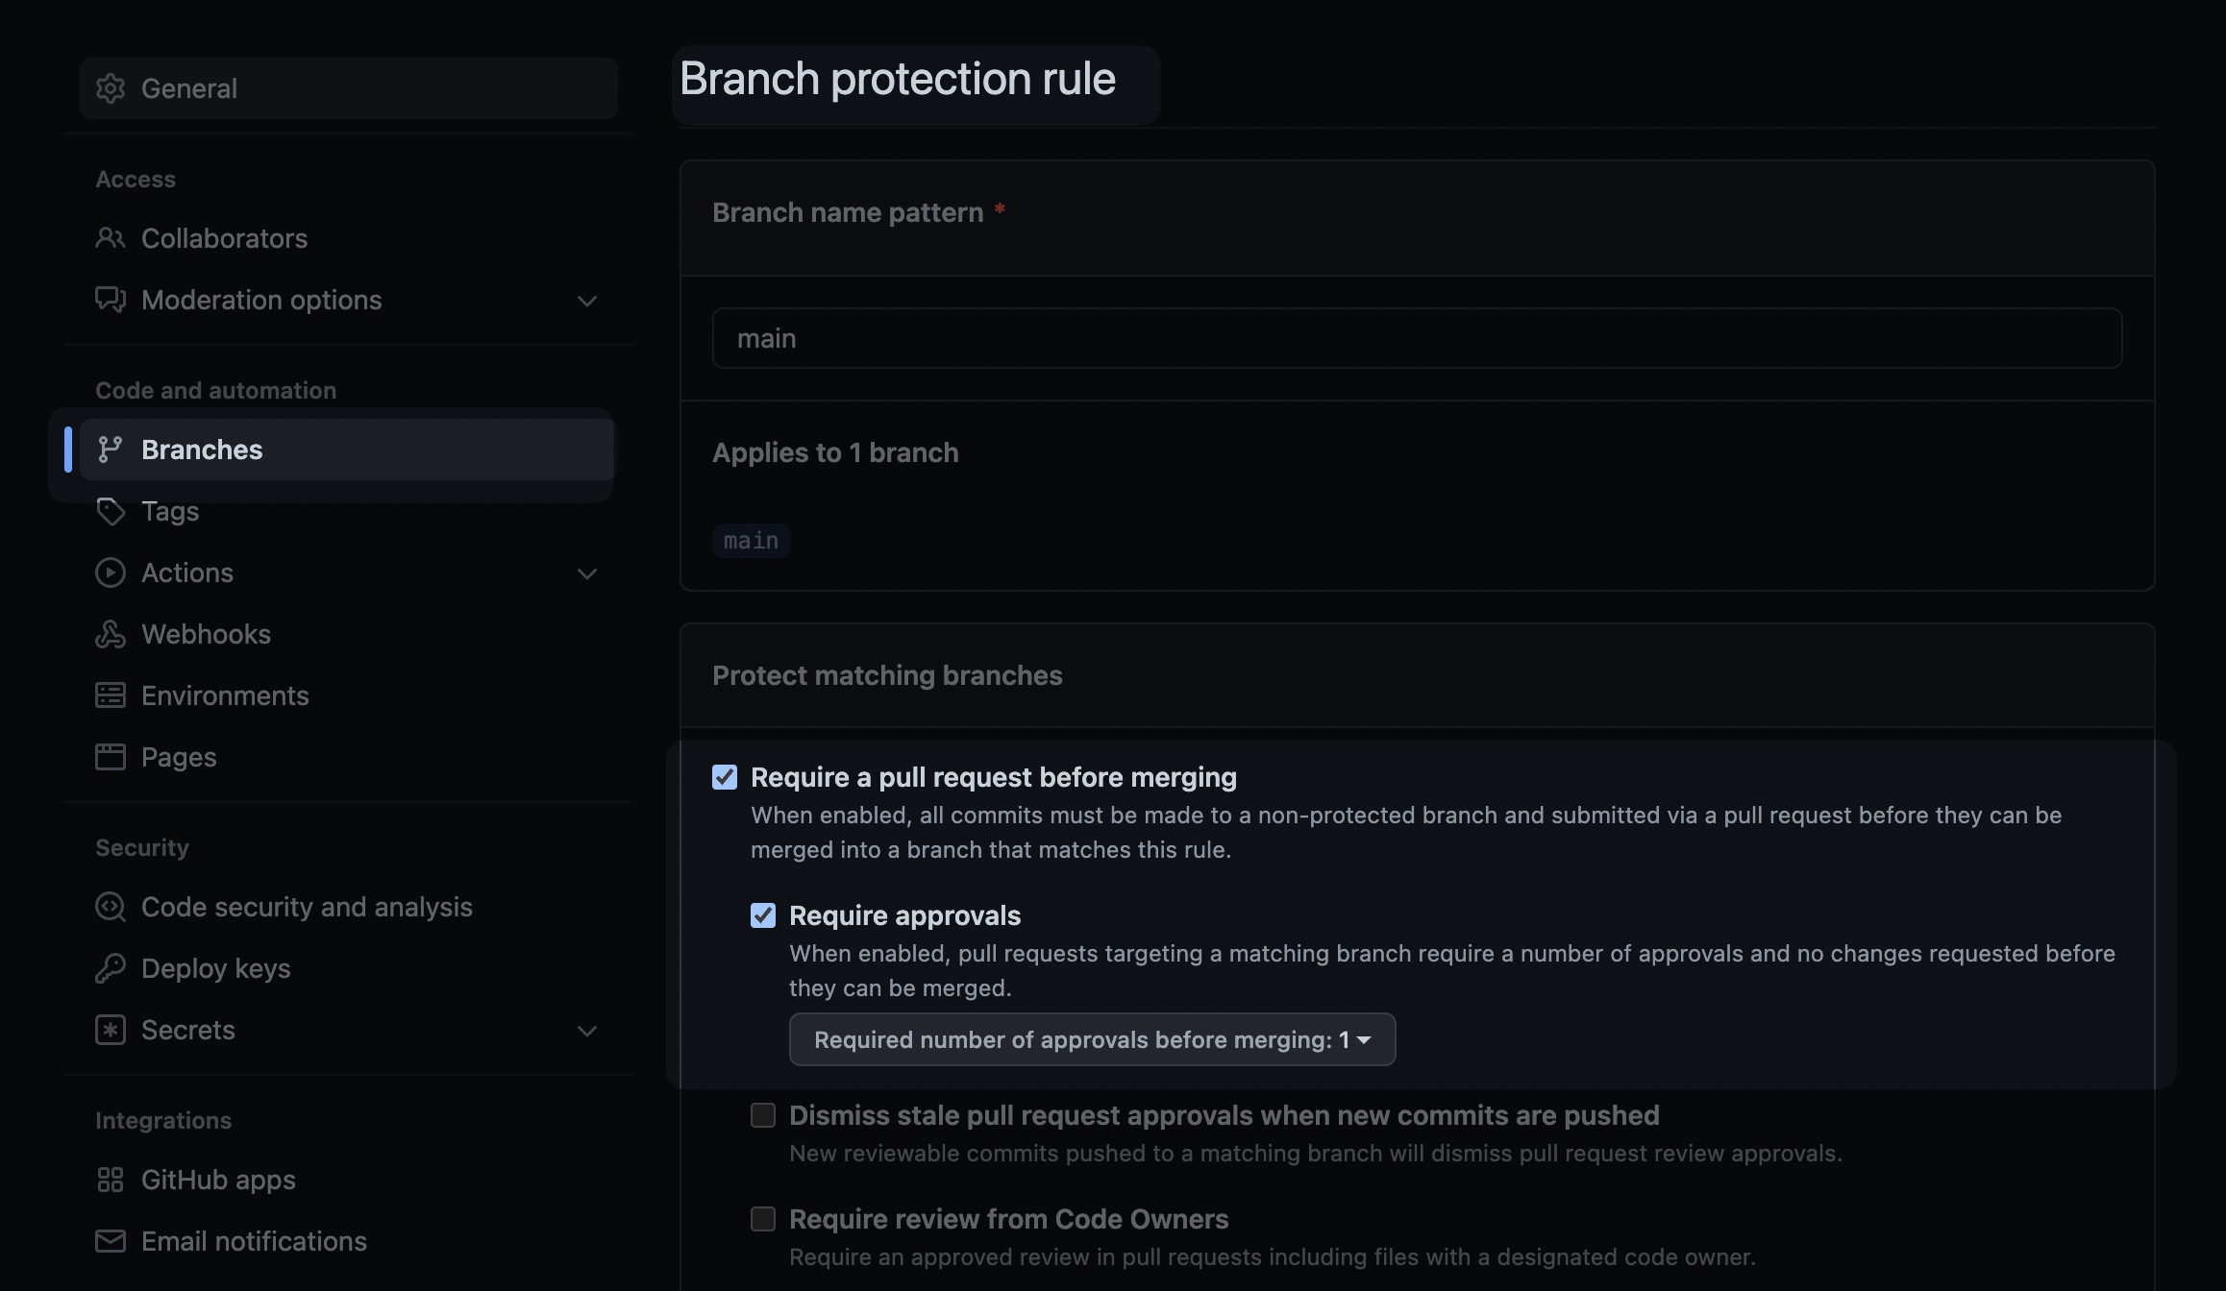Go to Webhooks settings
The width and height of the screenshot is (2226, 1291).
(x=349, y=634)
